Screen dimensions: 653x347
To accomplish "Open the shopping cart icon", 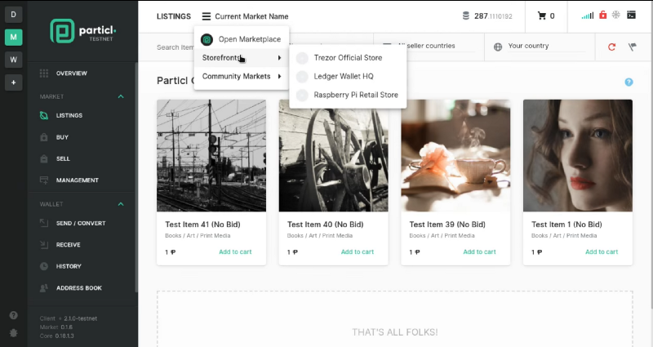I will (541, 16).
